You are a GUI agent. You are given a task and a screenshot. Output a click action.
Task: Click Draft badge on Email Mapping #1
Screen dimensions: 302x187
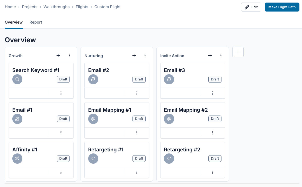tap(139, 119)
